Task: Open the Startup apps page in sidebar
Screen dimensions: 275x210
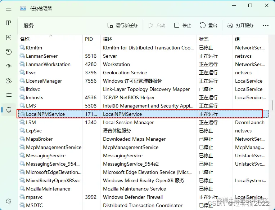Action: click(9, 66)
